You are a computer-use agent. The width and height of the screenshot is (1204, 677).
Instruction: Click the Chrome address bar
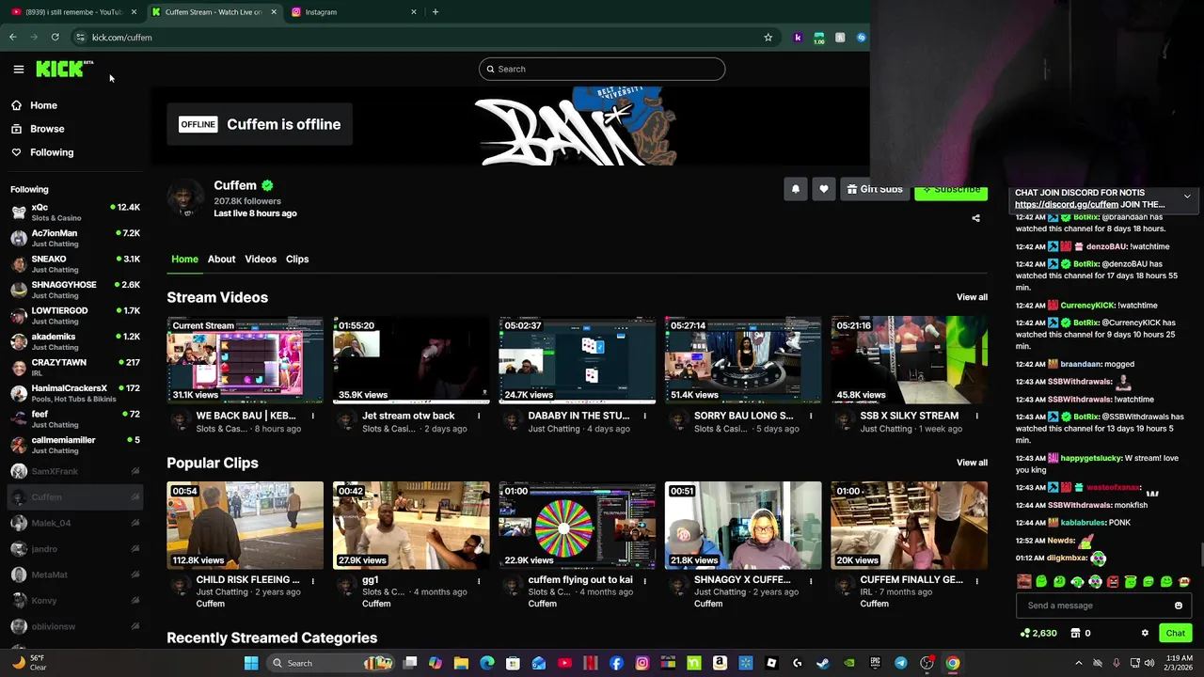423,38
